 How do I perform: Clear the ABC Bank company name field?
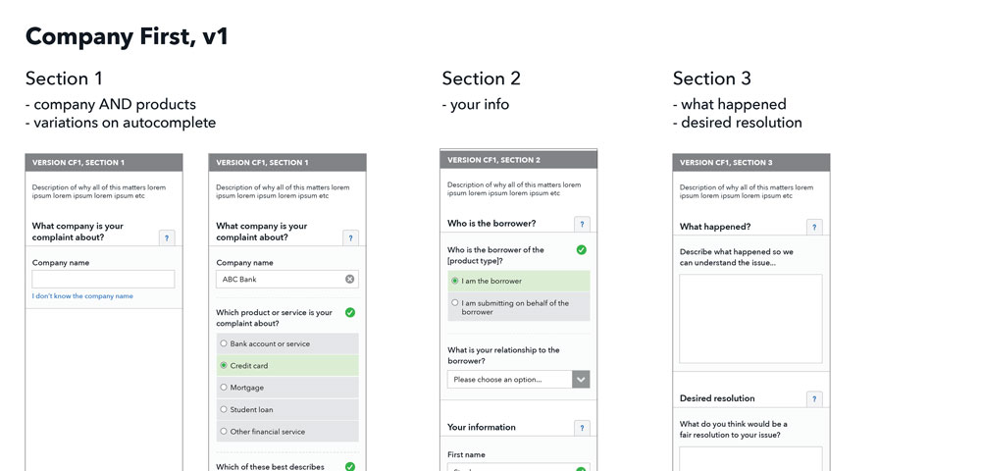pyautogui.click(x=350, y=280)
